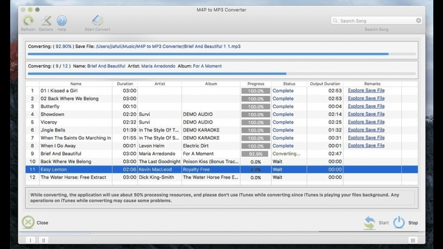This screenshot has width=443, height=249.
Task: Select the 'When I Go Away' song row
Action: point(222,146)
